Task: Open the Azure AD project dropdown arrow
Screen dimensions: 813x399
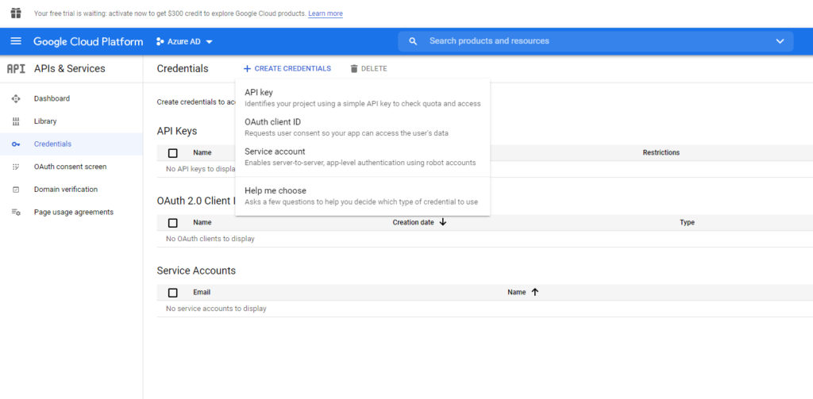Action: click(210, 41)
